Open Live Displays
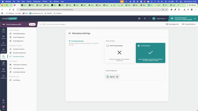Viewport: 198px width, 111px height. pos(17,80)
